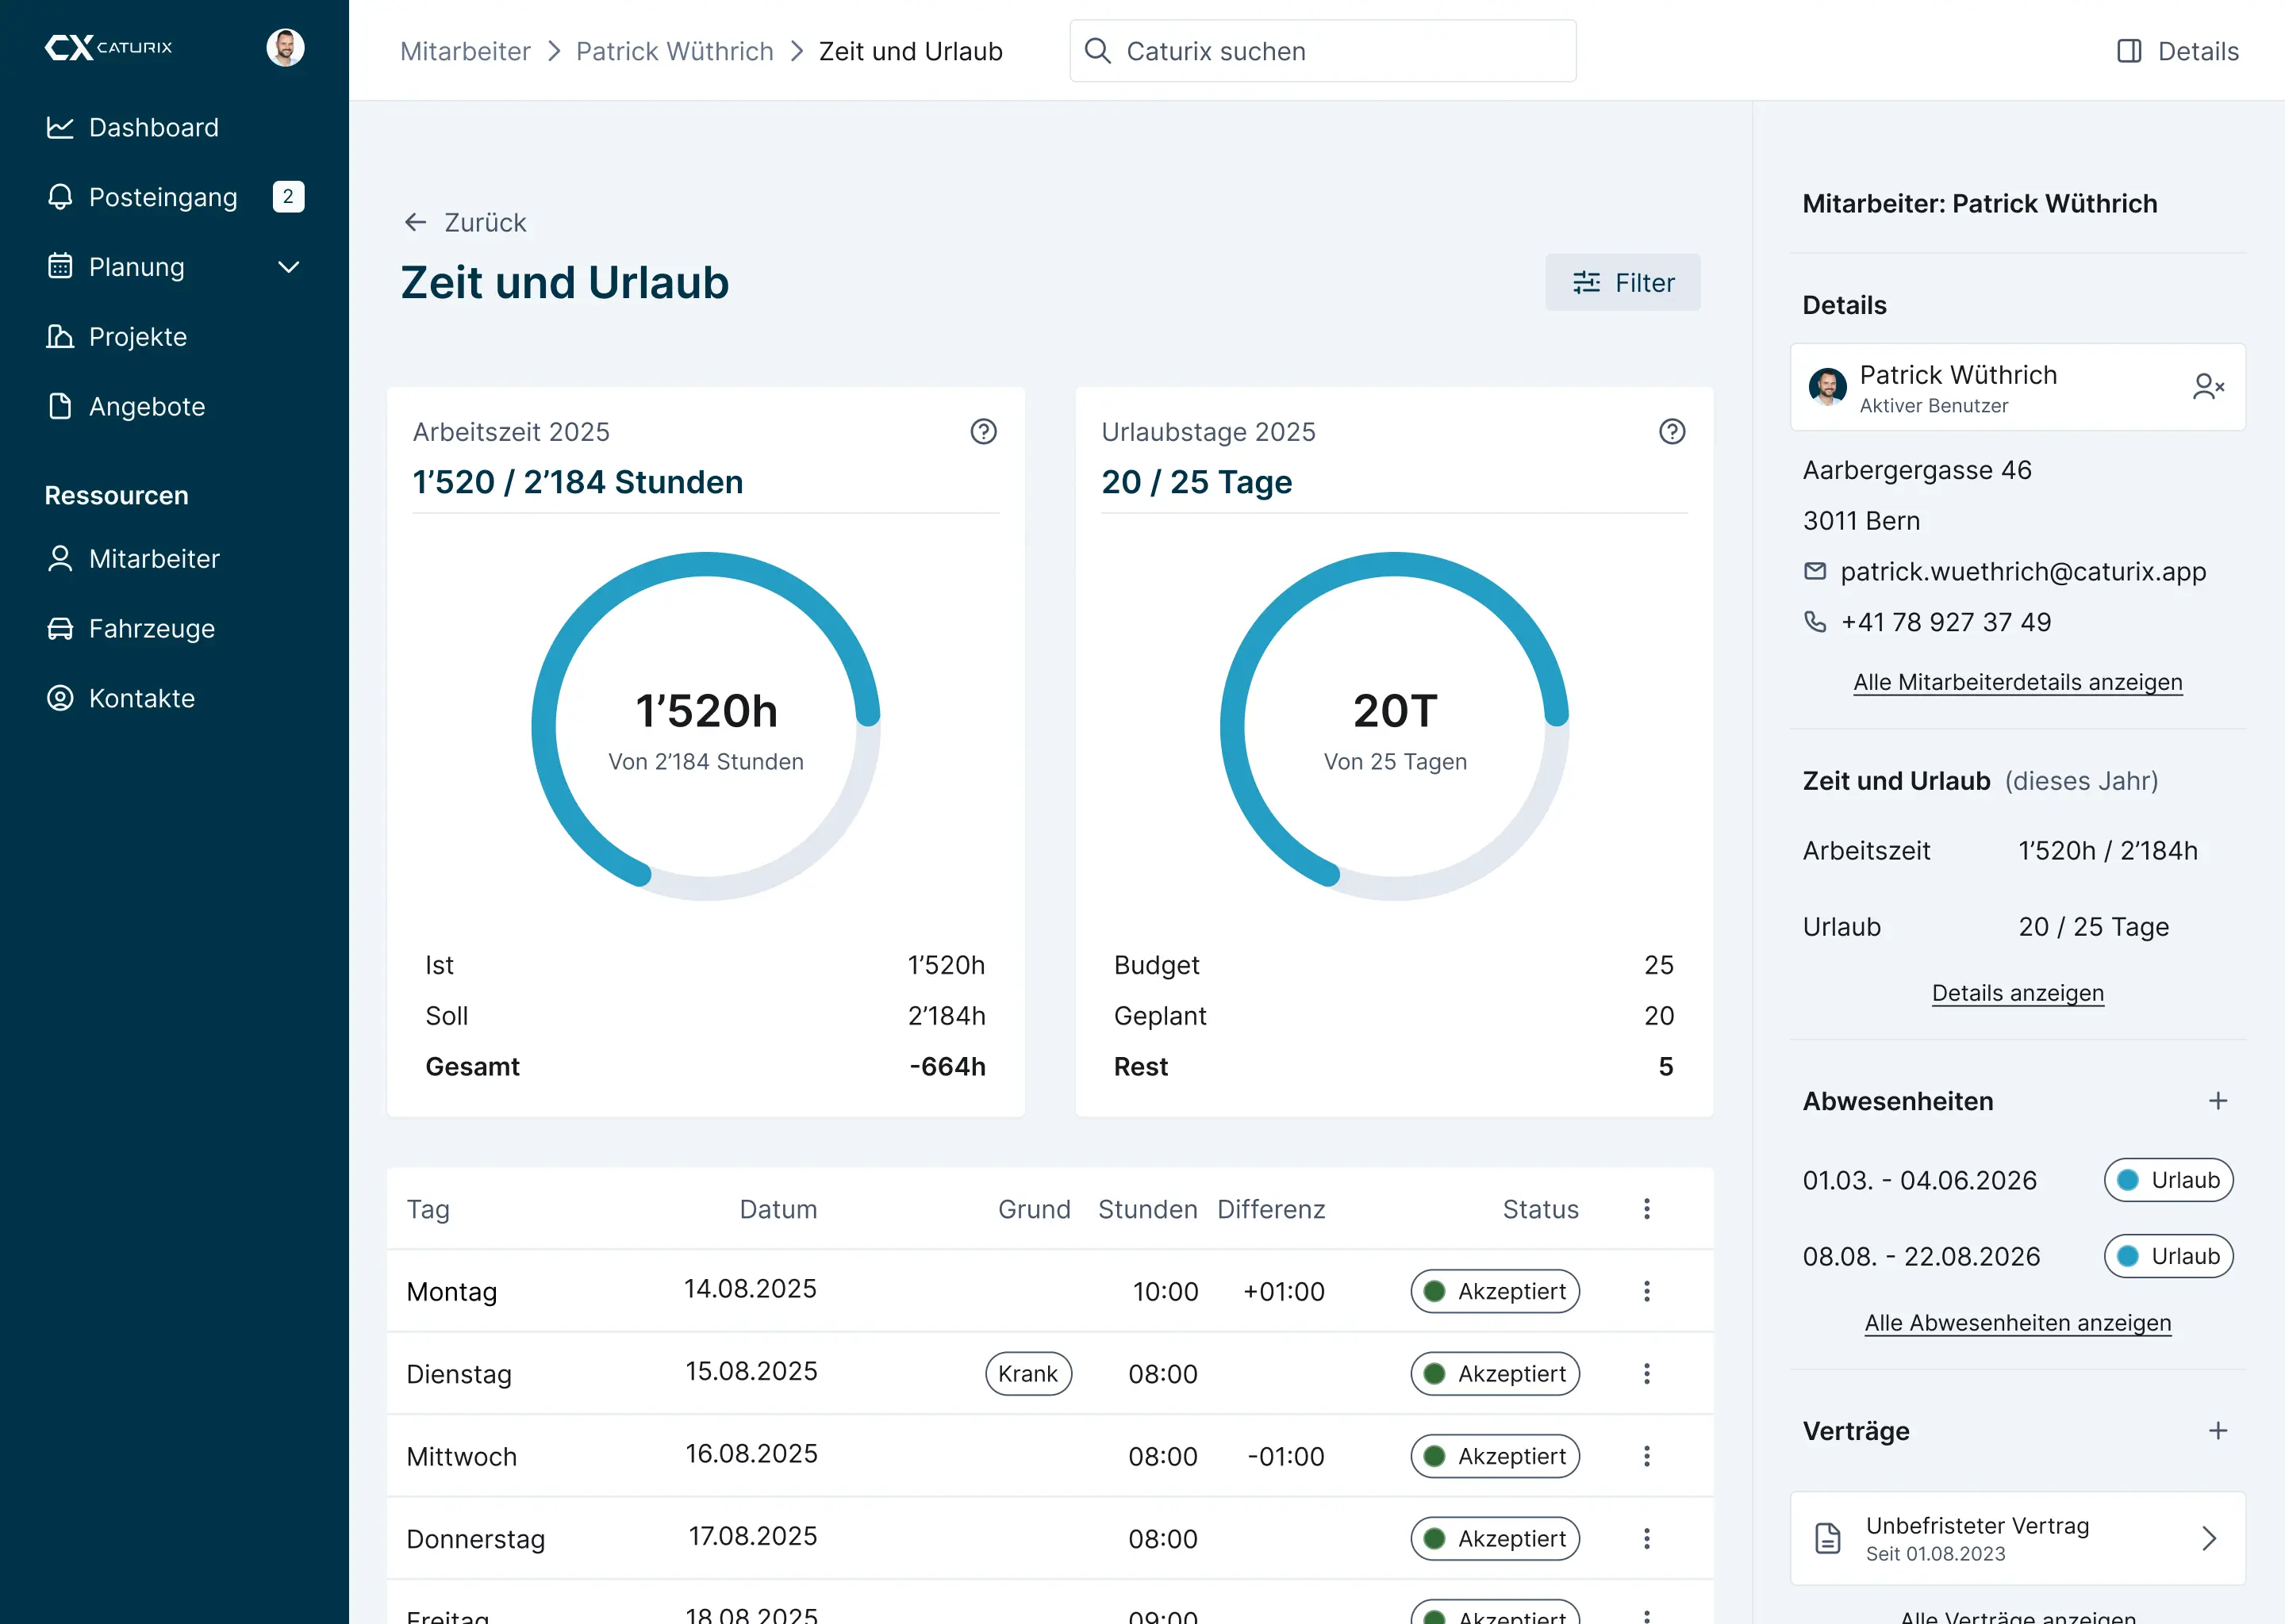Viewport: 2285px width, 1624px height.
Task: Open the Filter button
Action: (1622, 283)
